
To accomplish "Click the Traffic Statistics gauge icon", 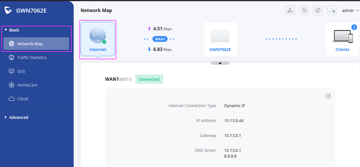I will tap(12, 58).
